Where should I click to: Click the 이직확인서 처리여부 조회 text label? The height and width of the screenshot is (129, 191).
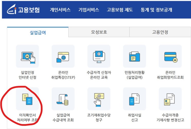(28, 117)
